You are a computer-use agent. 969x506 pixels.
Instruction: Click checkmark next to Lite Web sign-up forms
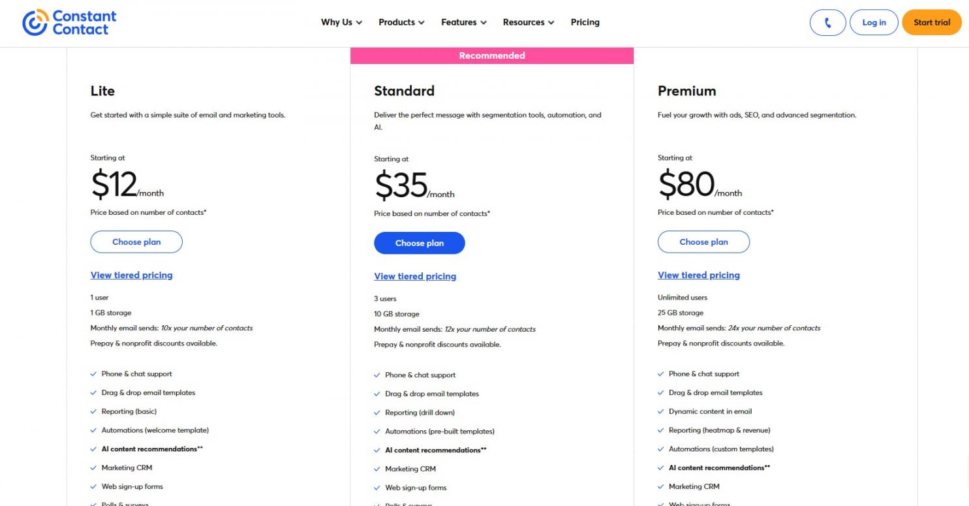click(x=94, y=487)
